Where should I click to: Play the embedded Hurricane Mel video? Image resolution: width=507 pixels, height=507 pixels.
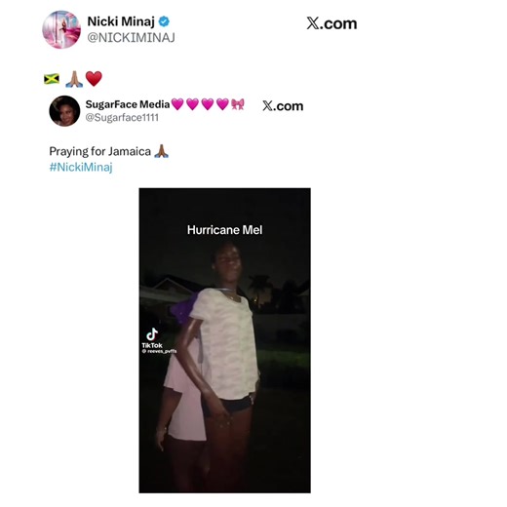(224, 340)
